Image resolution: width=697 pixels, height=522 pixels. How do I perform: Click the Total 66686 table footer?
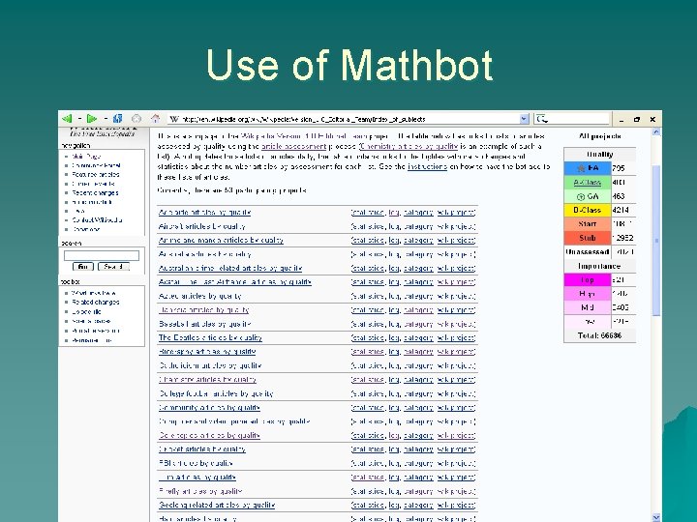[599, 335]
